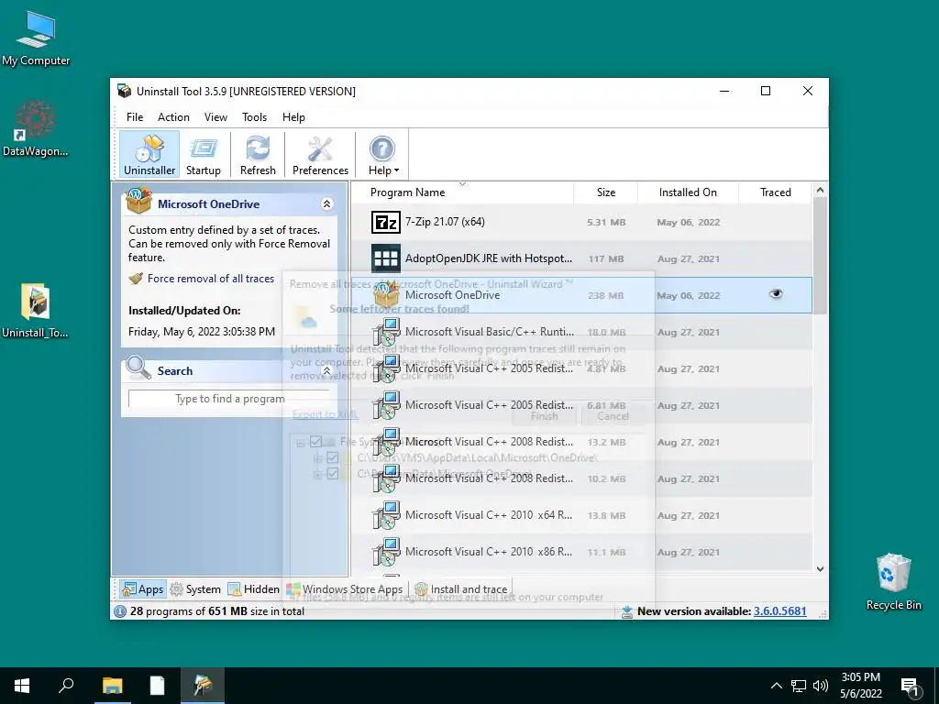The image size is (939, 704).
Task: Open Preferences from the toolbar
Action: click(x=320, y=154)
